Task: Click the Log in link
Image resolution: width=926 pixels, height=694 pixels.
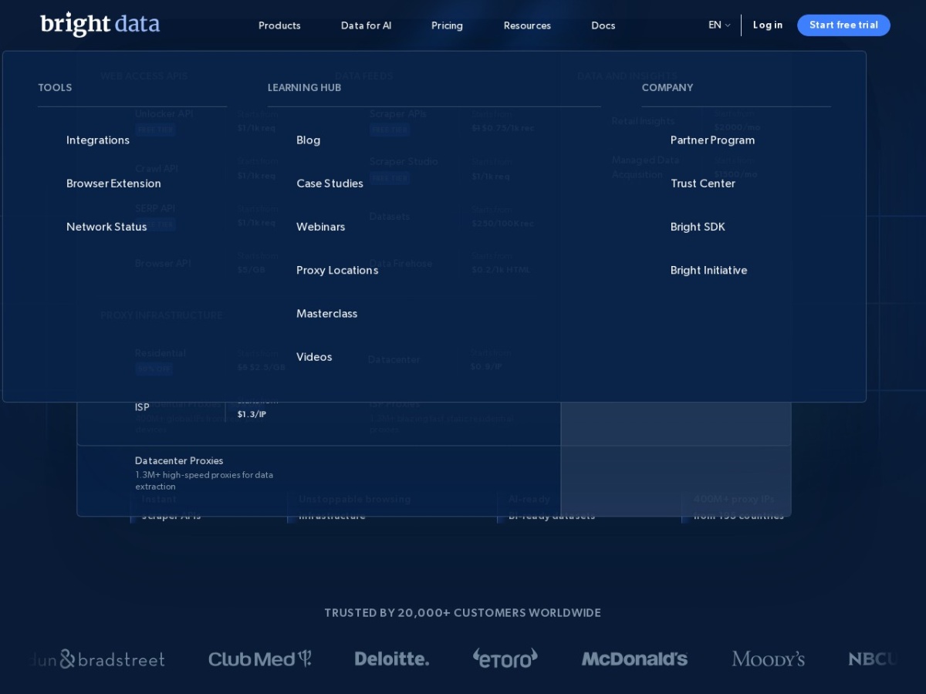Action: [768, 25]
